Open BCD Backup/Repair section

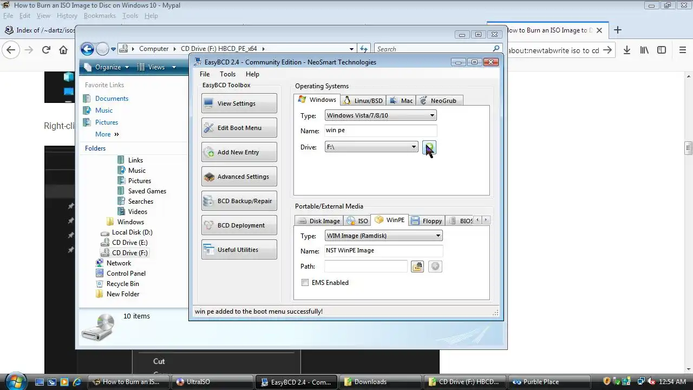[239, 201]
